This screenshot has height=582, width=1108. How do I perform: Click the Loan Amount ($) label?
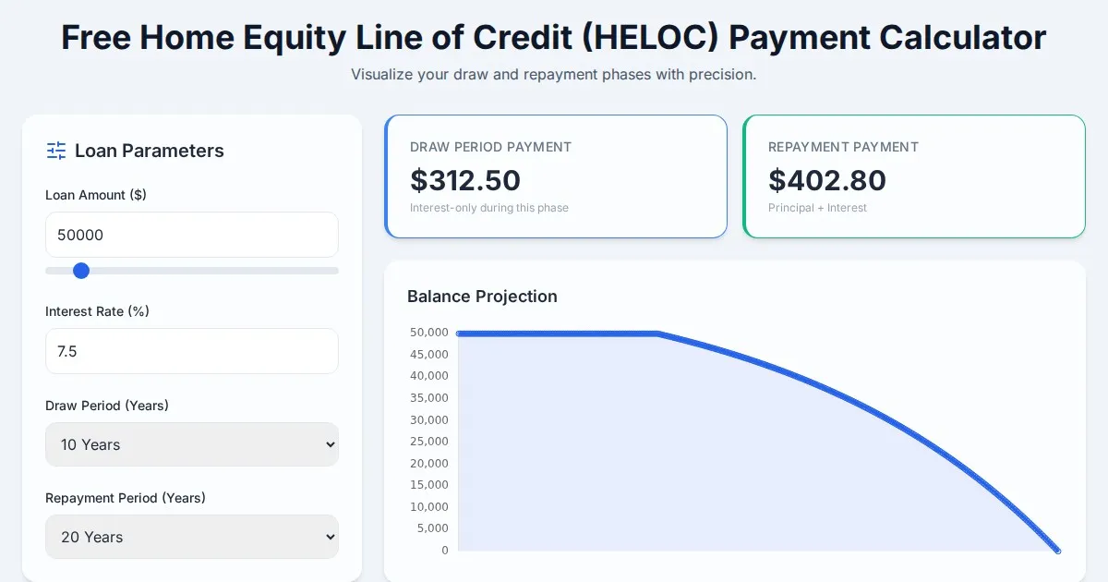pyautogui.click(x=96, y=195)
